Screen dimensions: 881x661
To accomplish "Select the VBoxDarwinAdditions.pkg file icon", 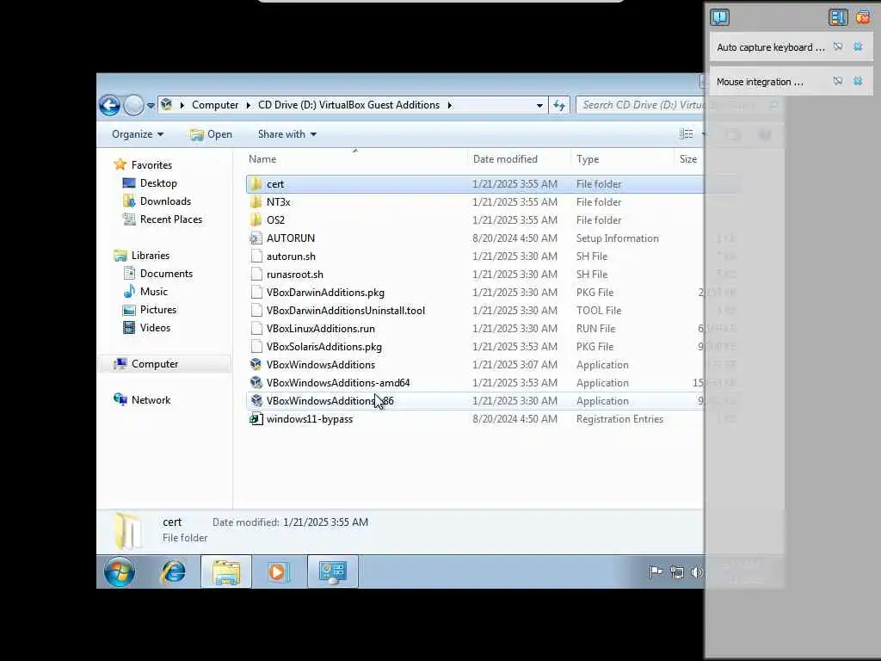I will pyautogui.click(x=256, y=293).
